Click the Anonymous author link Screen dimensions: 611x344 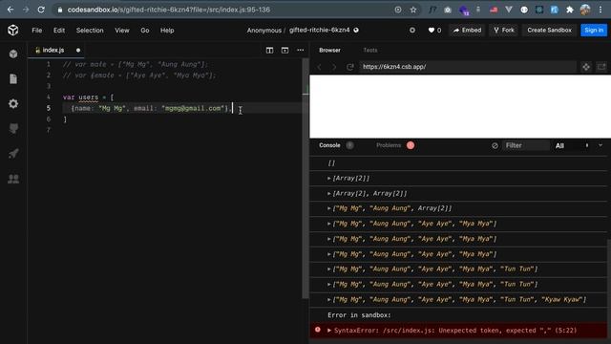click(263, 31)
